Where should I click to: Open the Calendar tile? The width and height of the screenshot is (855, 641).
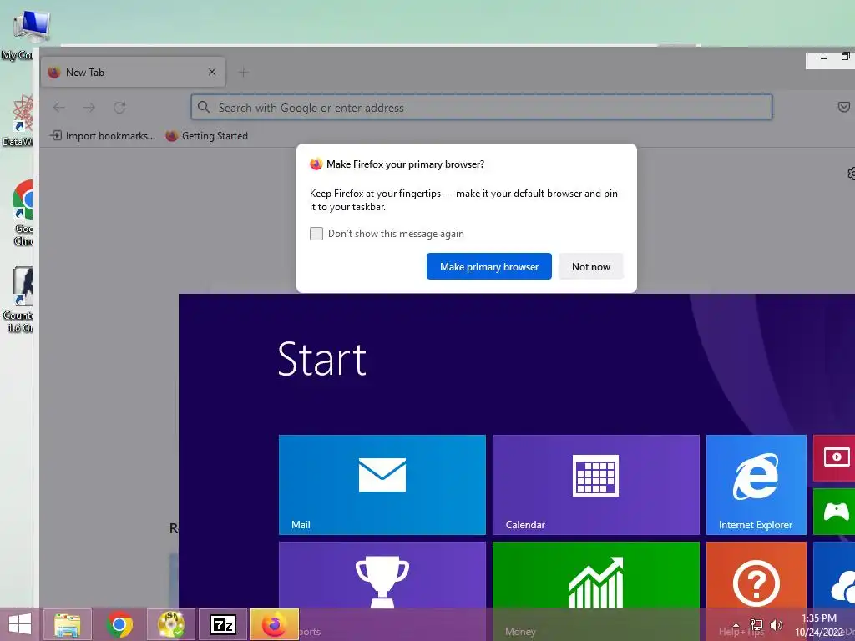click(x=596, y=485)
